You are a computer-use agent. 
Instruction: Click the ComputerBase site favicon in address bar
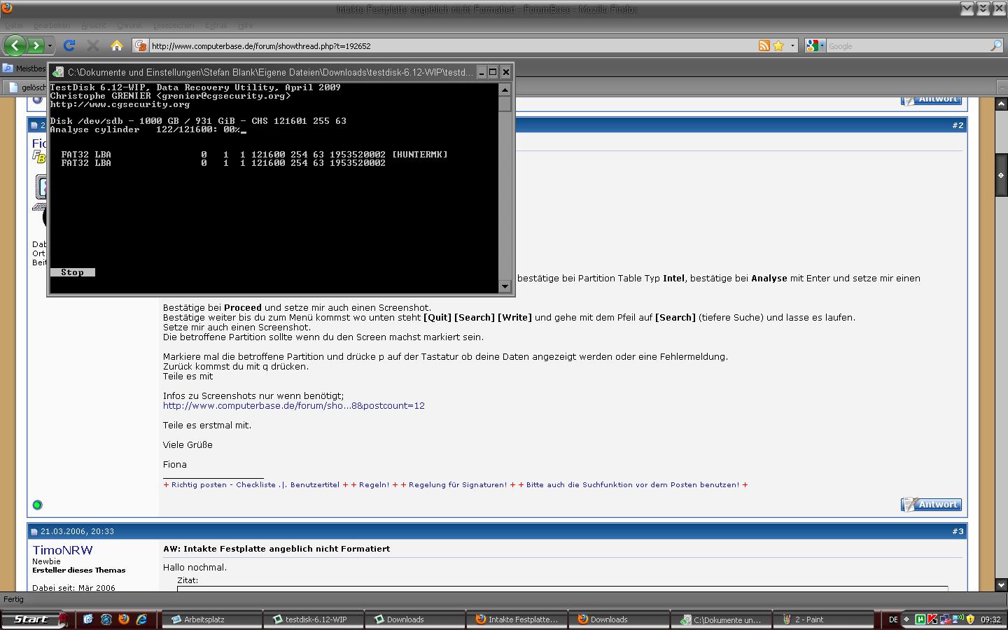coord(141,45)
